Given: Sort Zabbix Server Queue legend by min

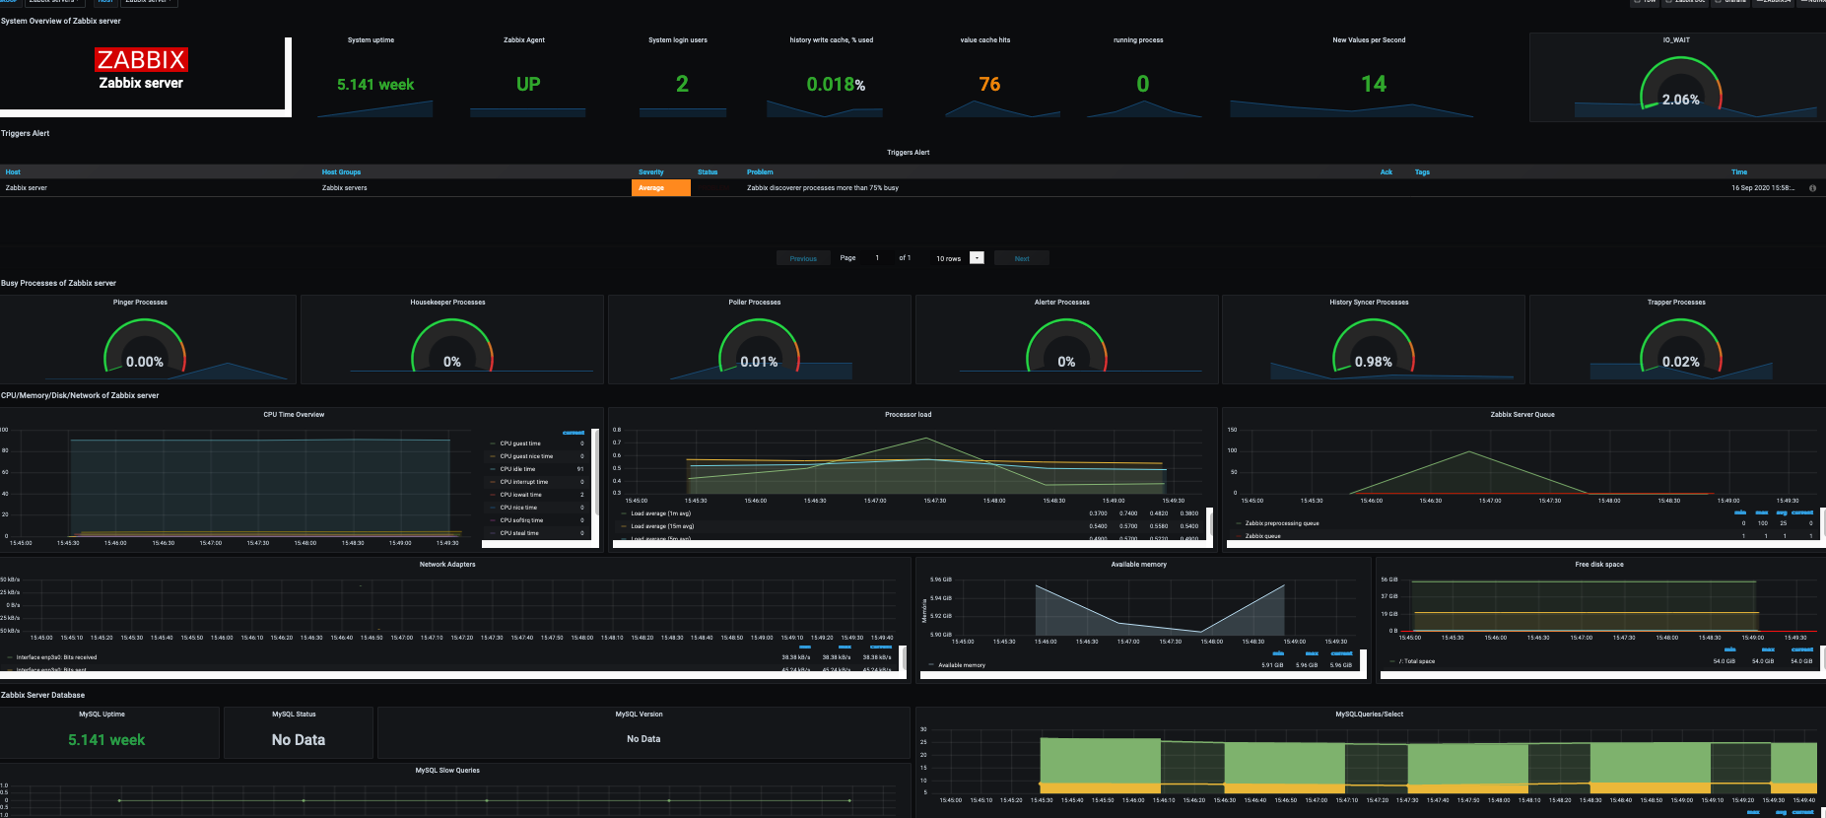Looking at the screenshot, I should (1740, 512).
